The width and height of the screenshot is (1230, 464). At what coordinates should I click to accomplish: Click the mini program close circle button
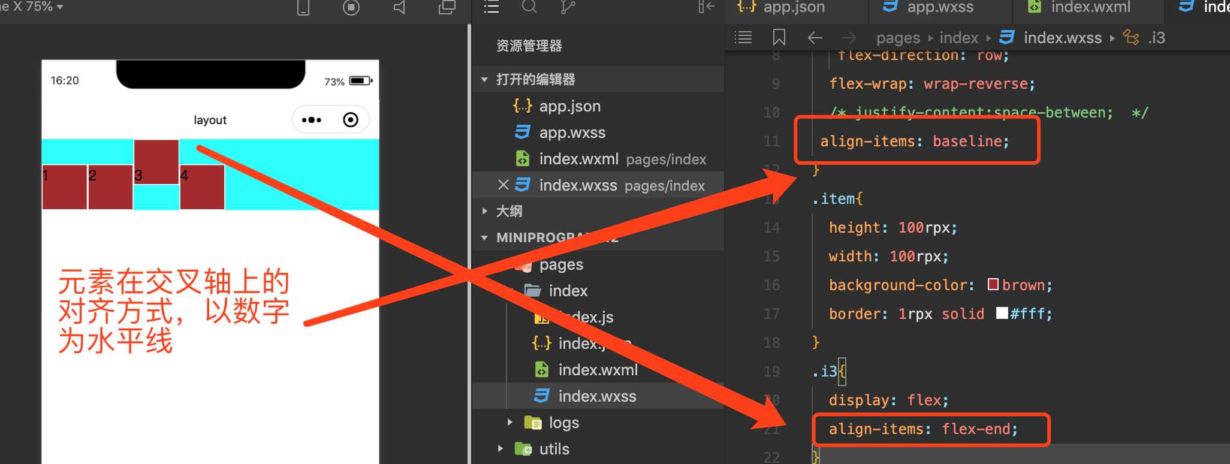click(351, 120)
